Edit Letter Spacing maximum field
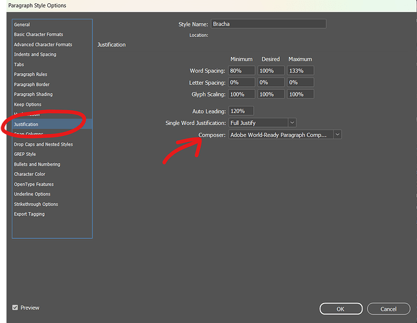Screen dimensions: 417x323 click(x=300, y=82)
